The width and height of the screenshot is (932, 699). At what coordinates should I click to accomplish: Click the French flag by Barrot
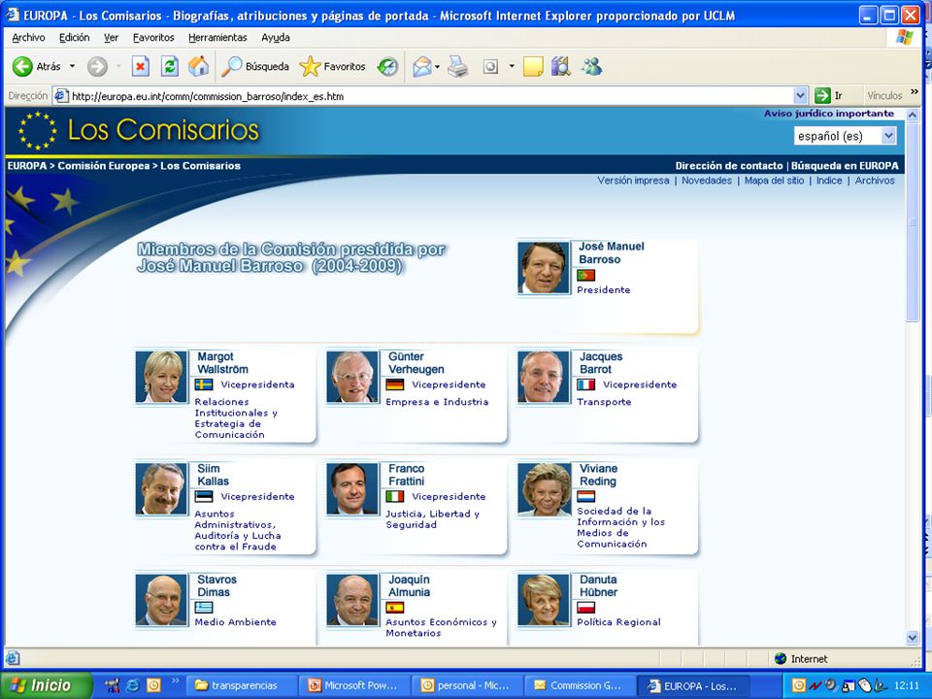click(586, 384)
